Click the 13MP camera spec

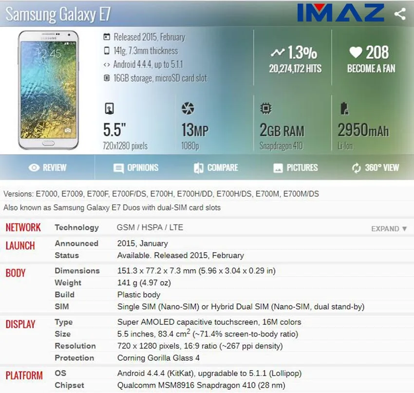[195, 130]
